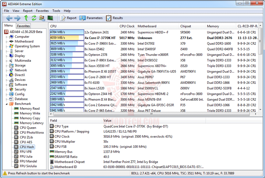Select the Security shield icon
Image resolution: width=265 pixels, height=178 pixels.
coord(11,89)
